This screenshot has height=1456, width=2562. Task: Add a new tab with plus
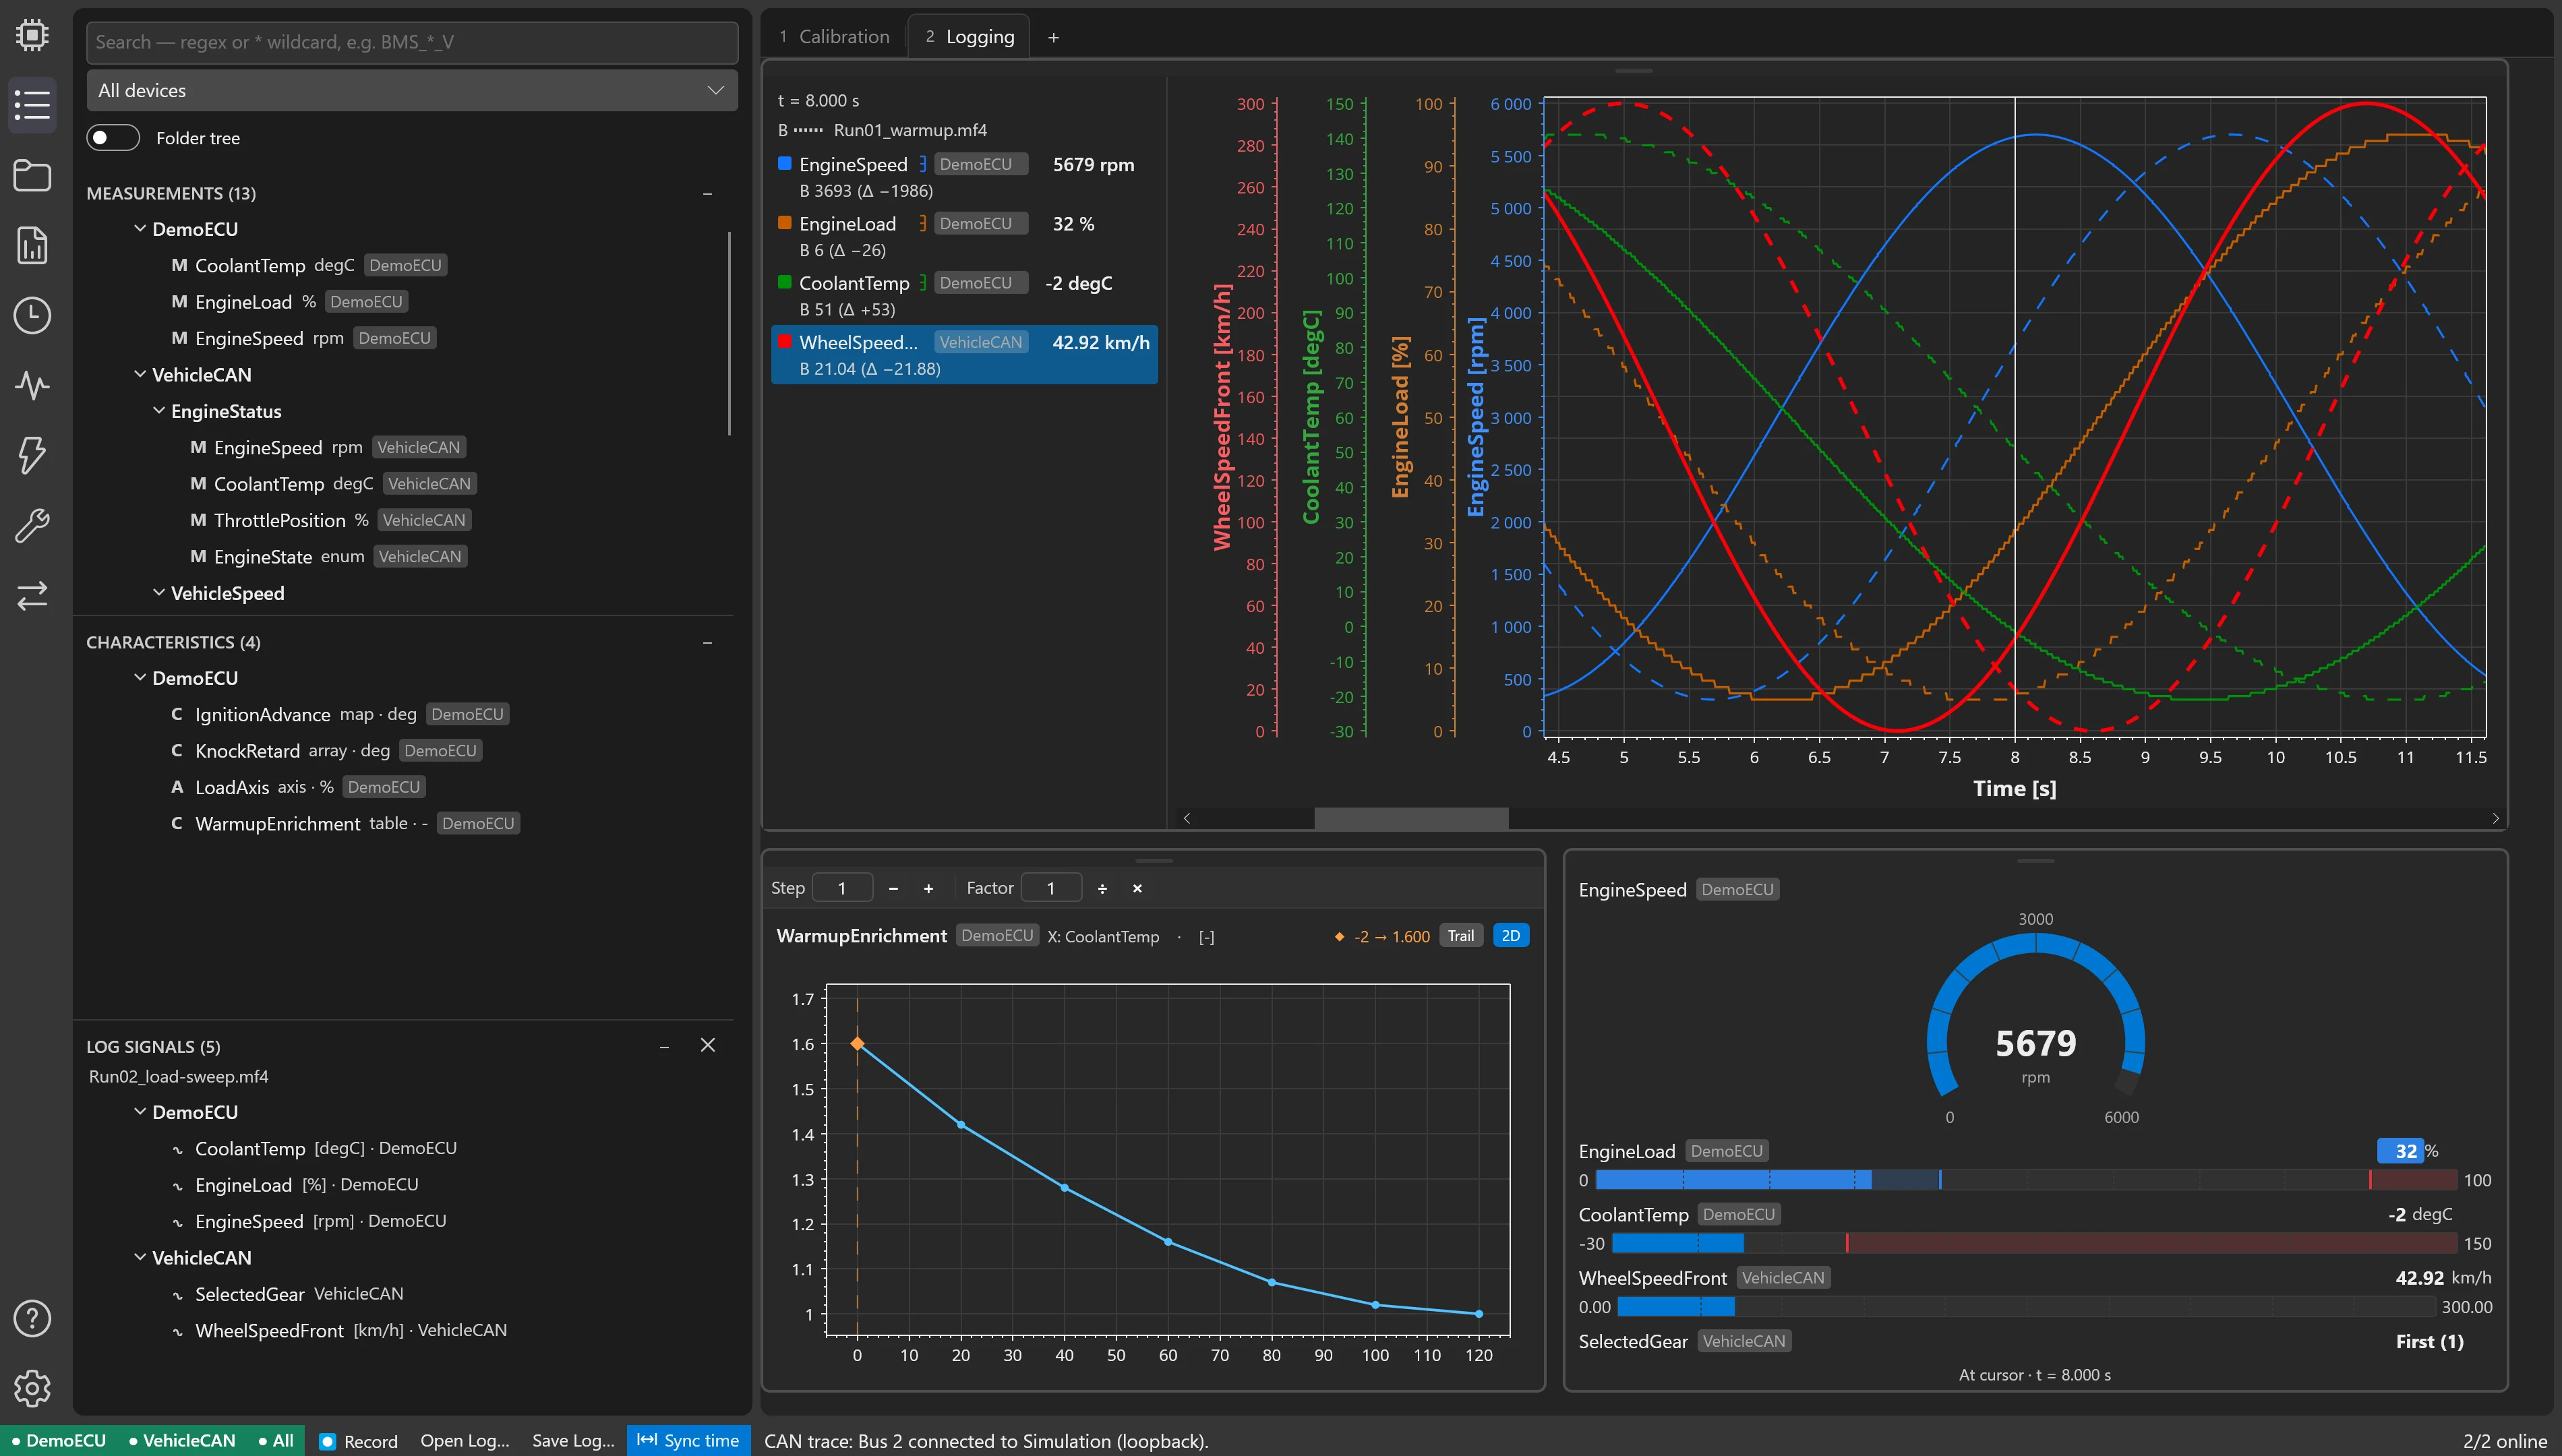(1053, 38)
